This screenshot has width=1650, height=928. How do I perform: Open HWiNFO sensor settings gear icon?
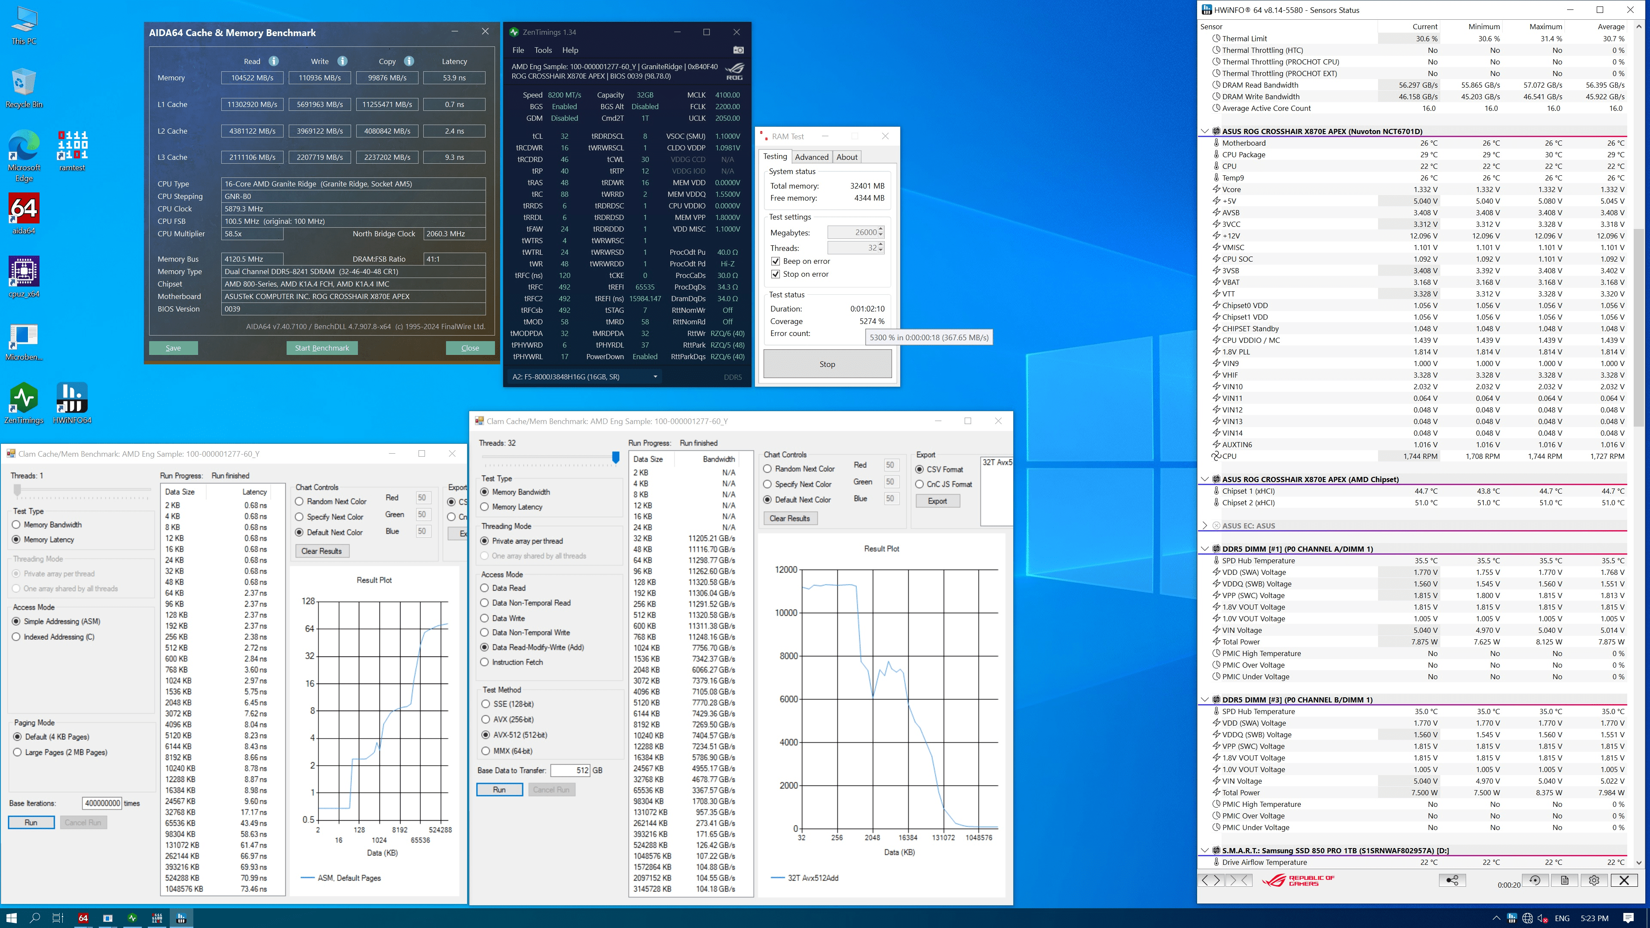[x=1594, y=880]
